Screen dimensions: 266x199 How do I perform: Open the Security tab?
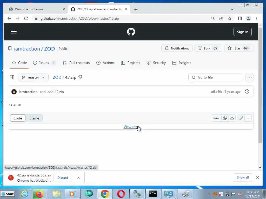point(156,63)
